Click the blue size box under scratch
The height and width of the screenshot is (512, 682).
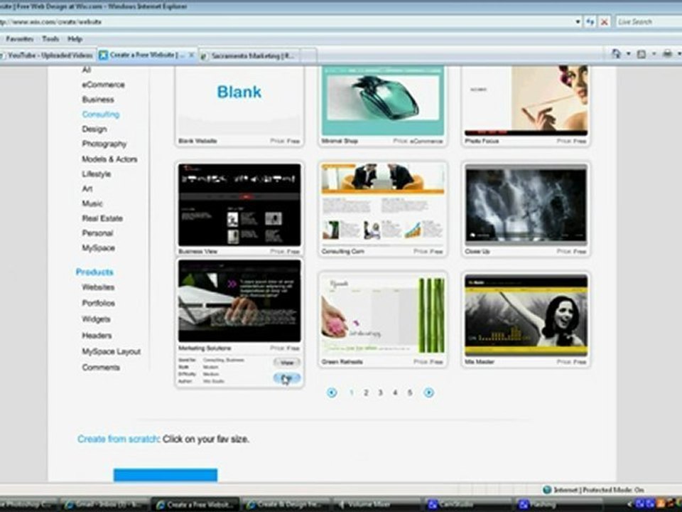166,475
